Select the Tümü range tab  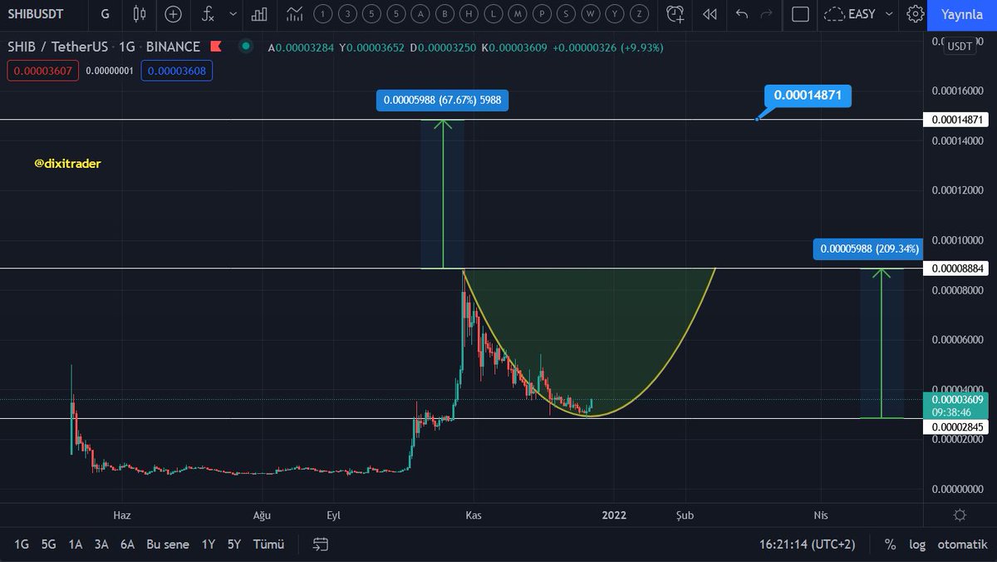tap(268, 544)
